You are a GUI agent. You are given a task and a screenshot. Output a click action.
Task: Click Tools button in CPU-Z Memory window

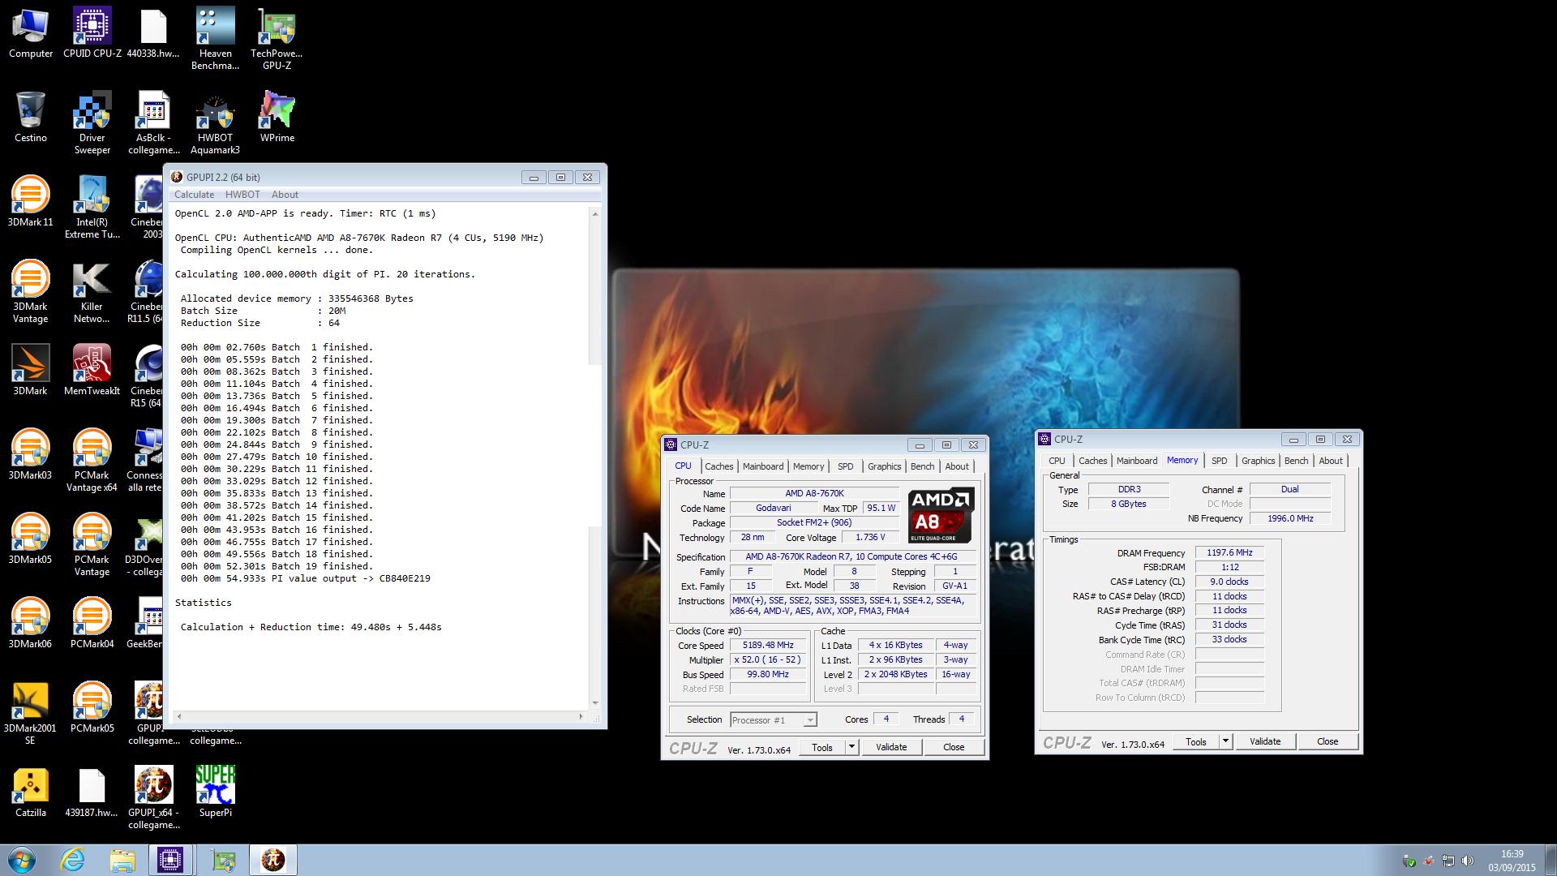point(1196,741)
